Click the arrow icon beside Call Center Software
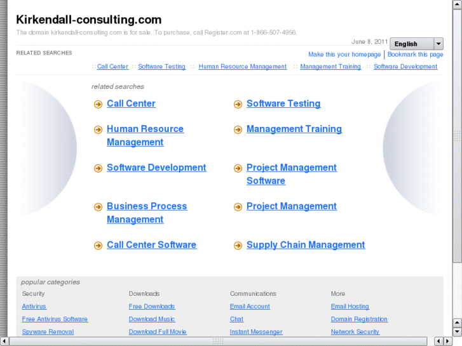Viewport: 462px width, 346px height. (98, 246)
